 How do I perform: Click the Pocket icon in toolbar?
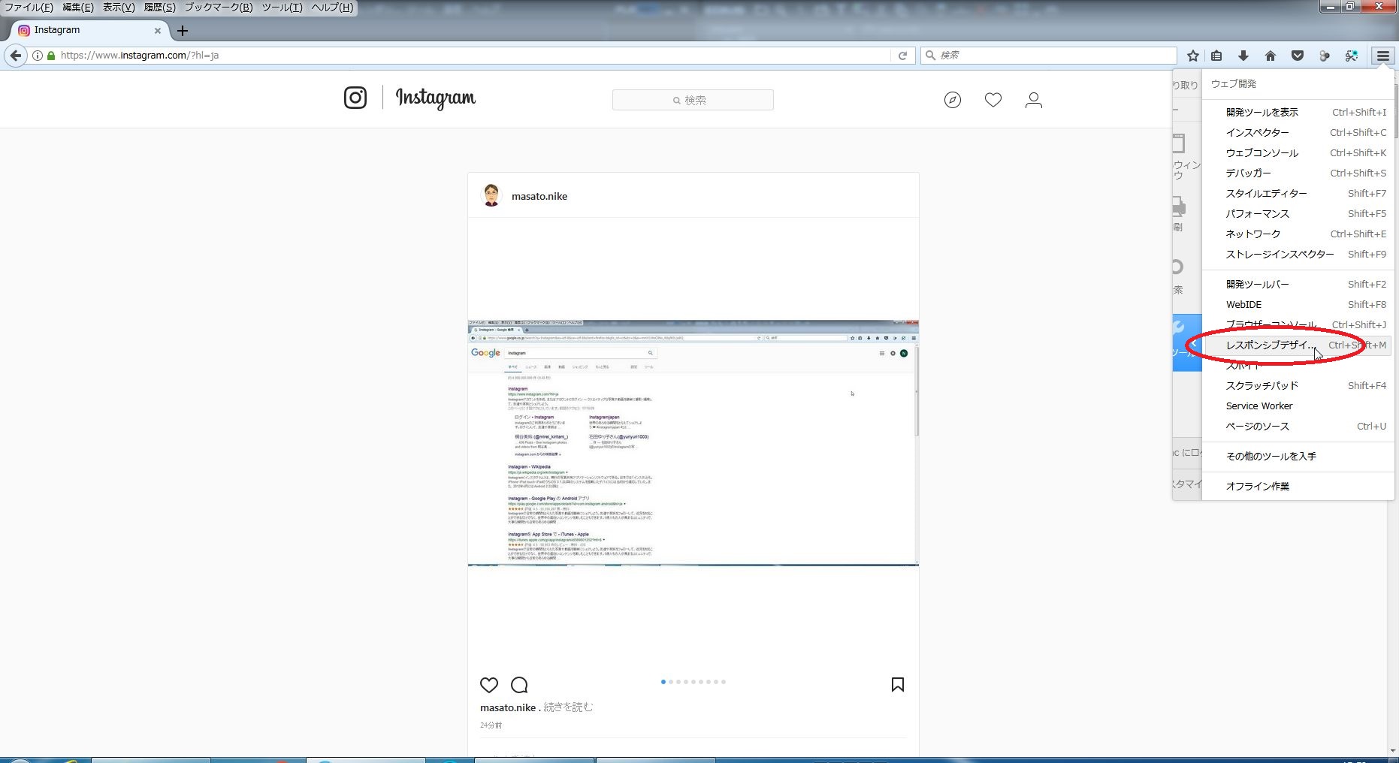coord(1298,56)
